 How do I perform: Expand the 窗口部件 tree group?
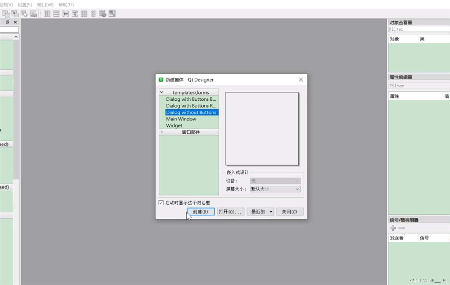[162, 132]
